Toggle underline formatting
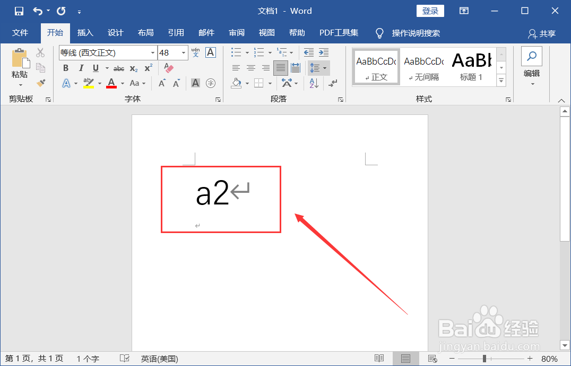Screen dimensions: 571x366 pyautogui.click(x=96, y=68)
